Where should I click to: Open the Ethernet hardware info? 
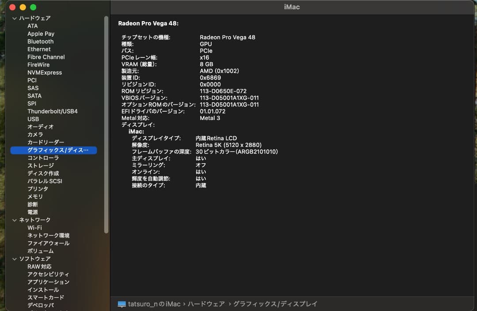coord(39,49)
